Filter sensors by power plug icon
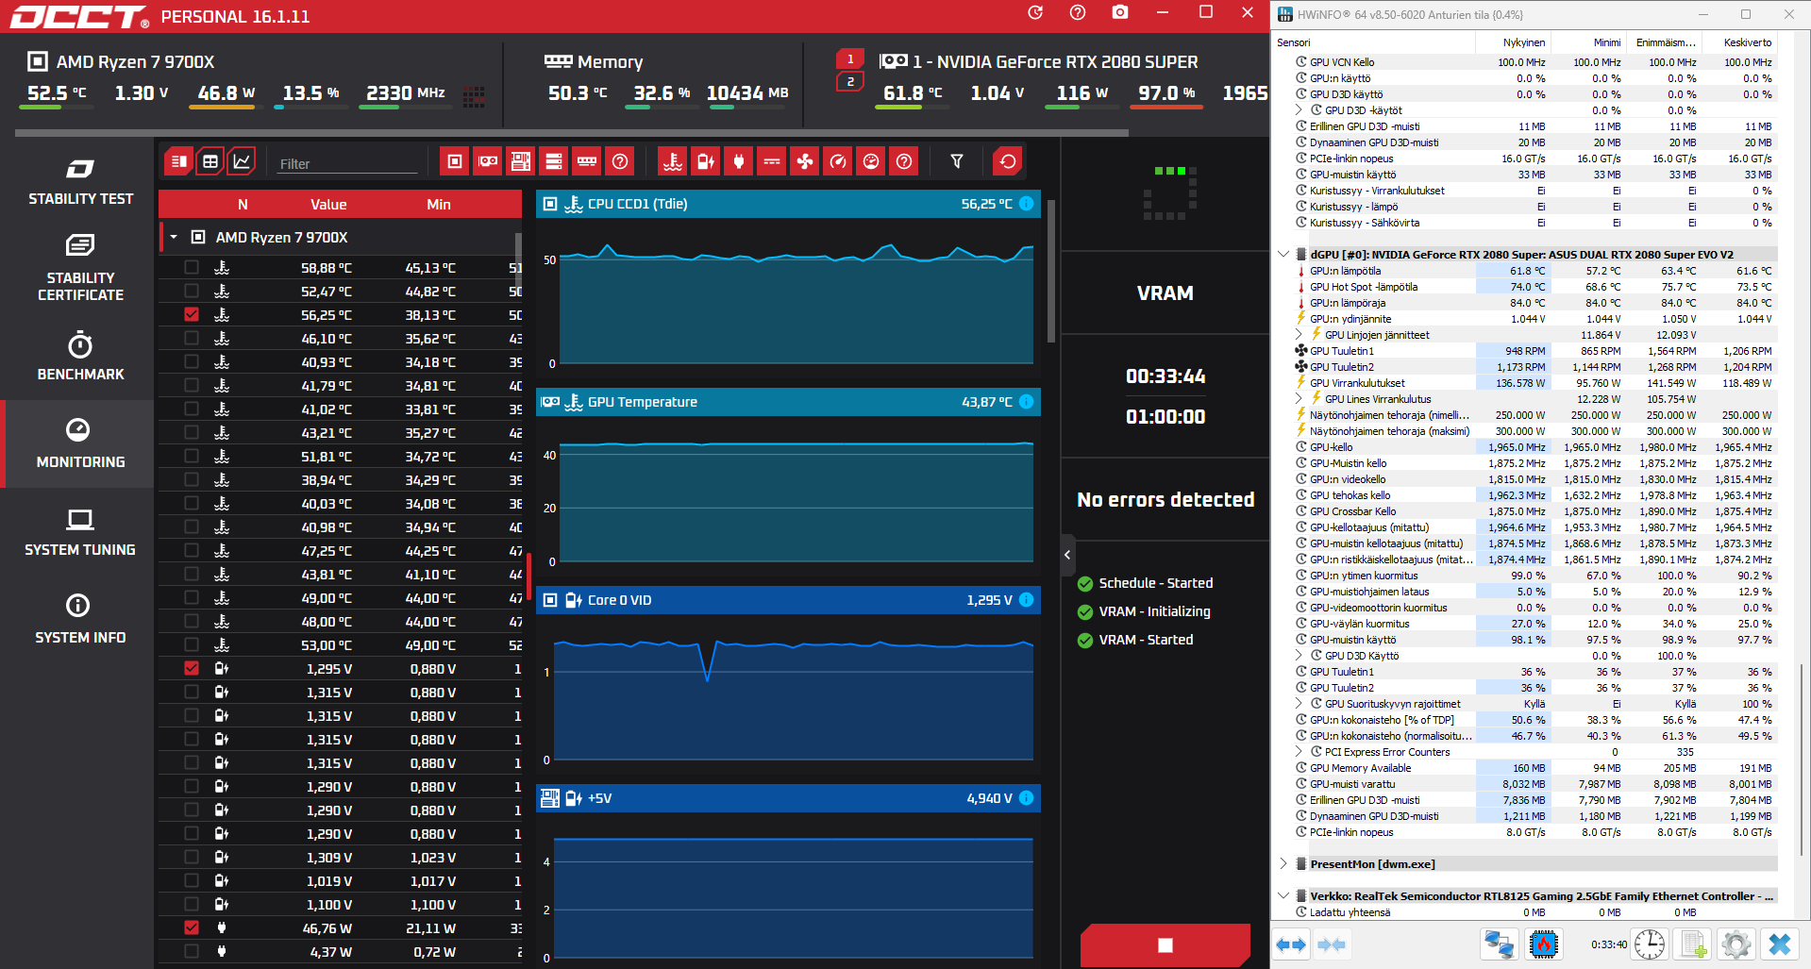 (739, 161)
